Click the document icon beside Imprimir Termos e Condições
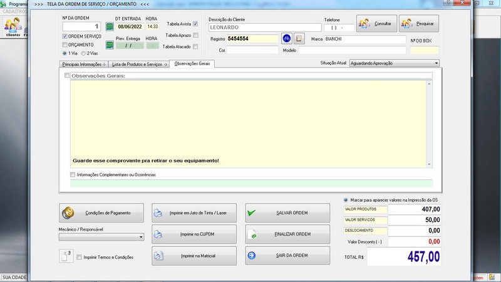 click(66, 256)
